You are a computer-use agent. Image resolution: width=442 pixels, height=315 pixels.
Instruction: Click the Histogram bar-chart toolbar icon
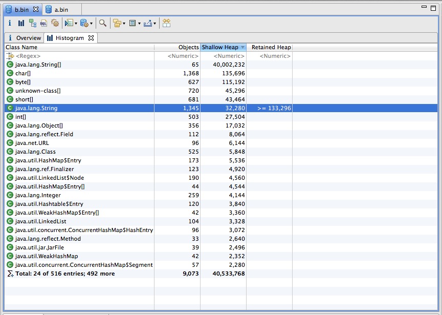21,23
